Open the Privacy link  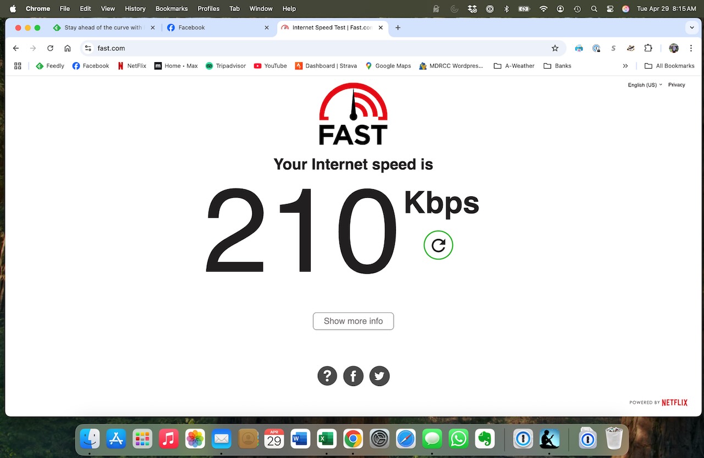pos(676,85)
